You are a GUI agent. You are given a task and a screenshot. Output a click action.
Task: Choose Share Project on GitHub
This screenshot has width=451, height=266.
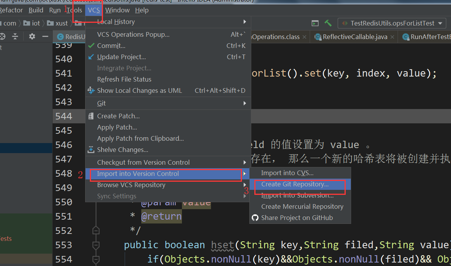tap(300, 218)
